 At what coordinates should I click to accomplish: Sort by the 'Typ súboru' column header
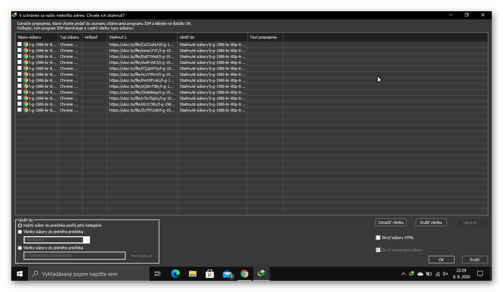tap(70, 37)
